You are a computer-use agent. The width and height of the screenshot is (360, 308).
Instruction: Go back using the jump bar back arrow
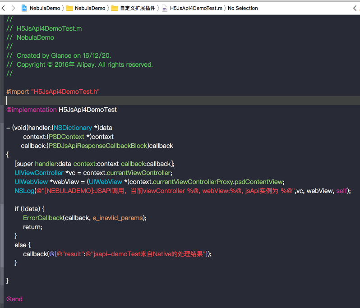[3, 8]
